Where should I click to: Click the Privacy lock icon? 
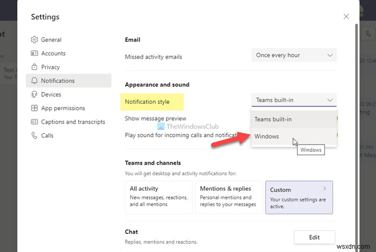34,67
